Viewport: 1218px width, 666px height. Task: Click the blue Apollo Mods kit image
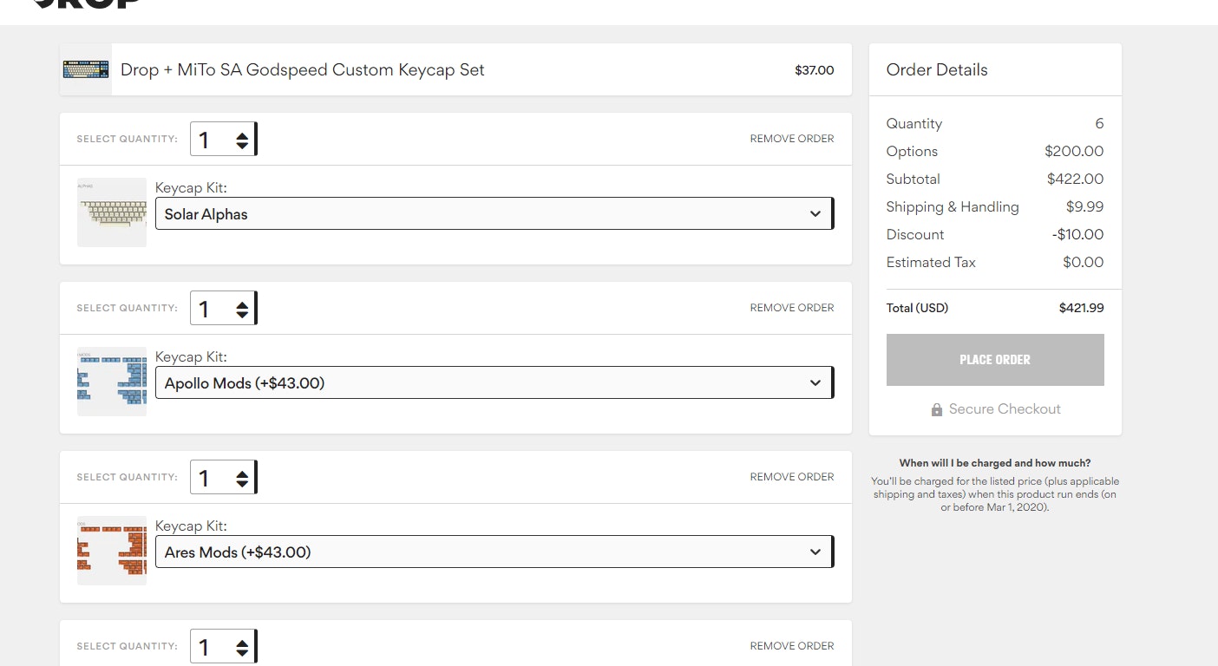(x=112, y=382)
